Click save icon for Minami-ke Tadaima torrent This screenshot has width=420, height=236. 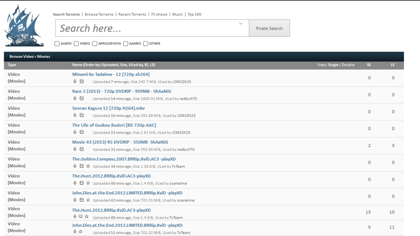[82, 81]
